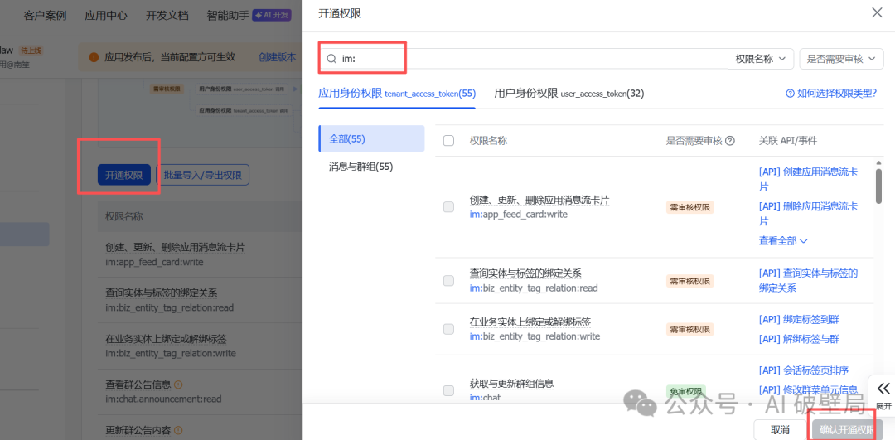The image size is (895, 440).
Task: Expand 查看全部 API list
Action: 783,241
